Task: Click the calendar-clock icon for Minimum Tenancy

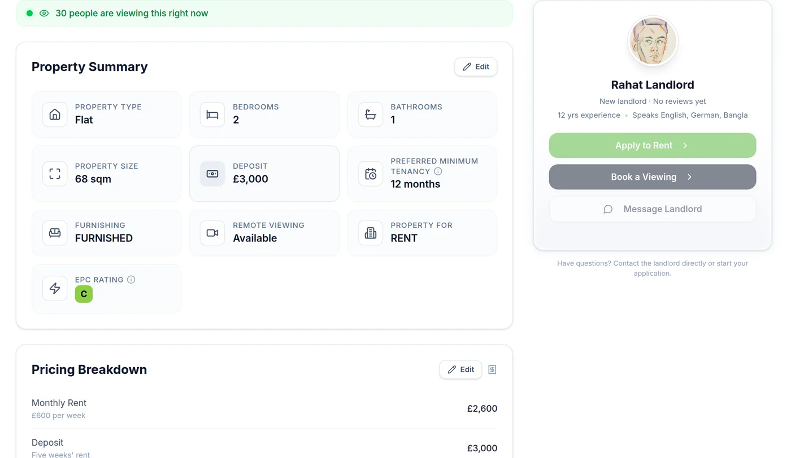Action: click(371, 174)
